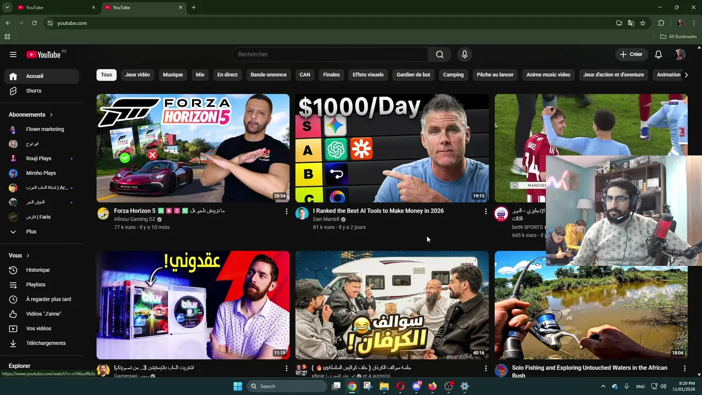Viewport: 702px width, 395px height.
Task: Bookmark this page with star icon
Action: (643, 23)
